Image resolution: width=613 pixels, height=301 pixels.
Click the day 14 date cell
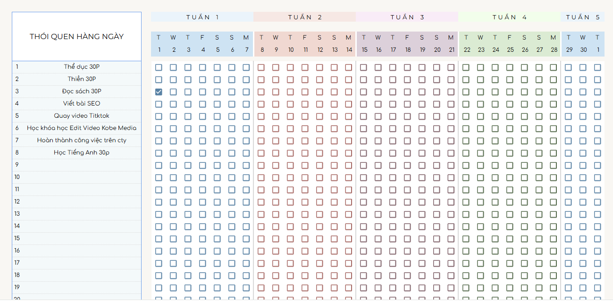tap(349, 50)
